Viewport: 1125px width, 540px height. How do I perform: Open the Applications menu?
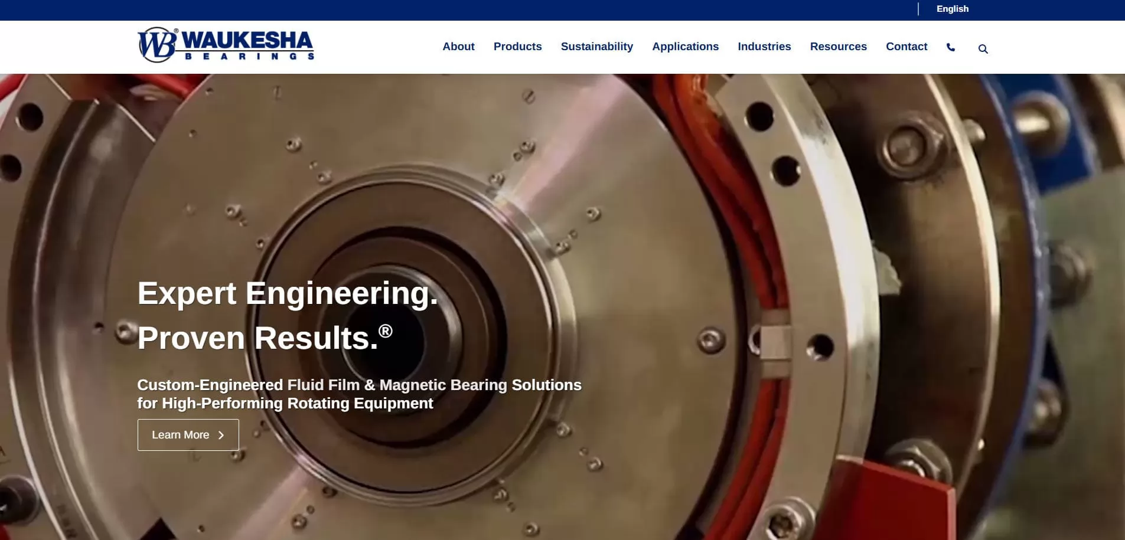point(685,47)
